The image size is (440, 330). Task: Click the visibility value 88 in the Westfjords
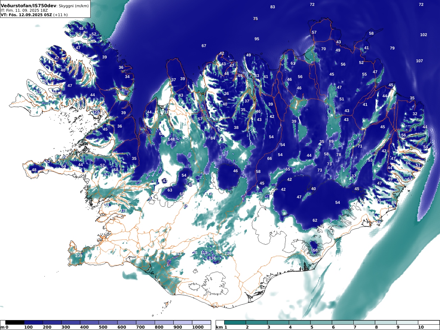coord(45,81)
